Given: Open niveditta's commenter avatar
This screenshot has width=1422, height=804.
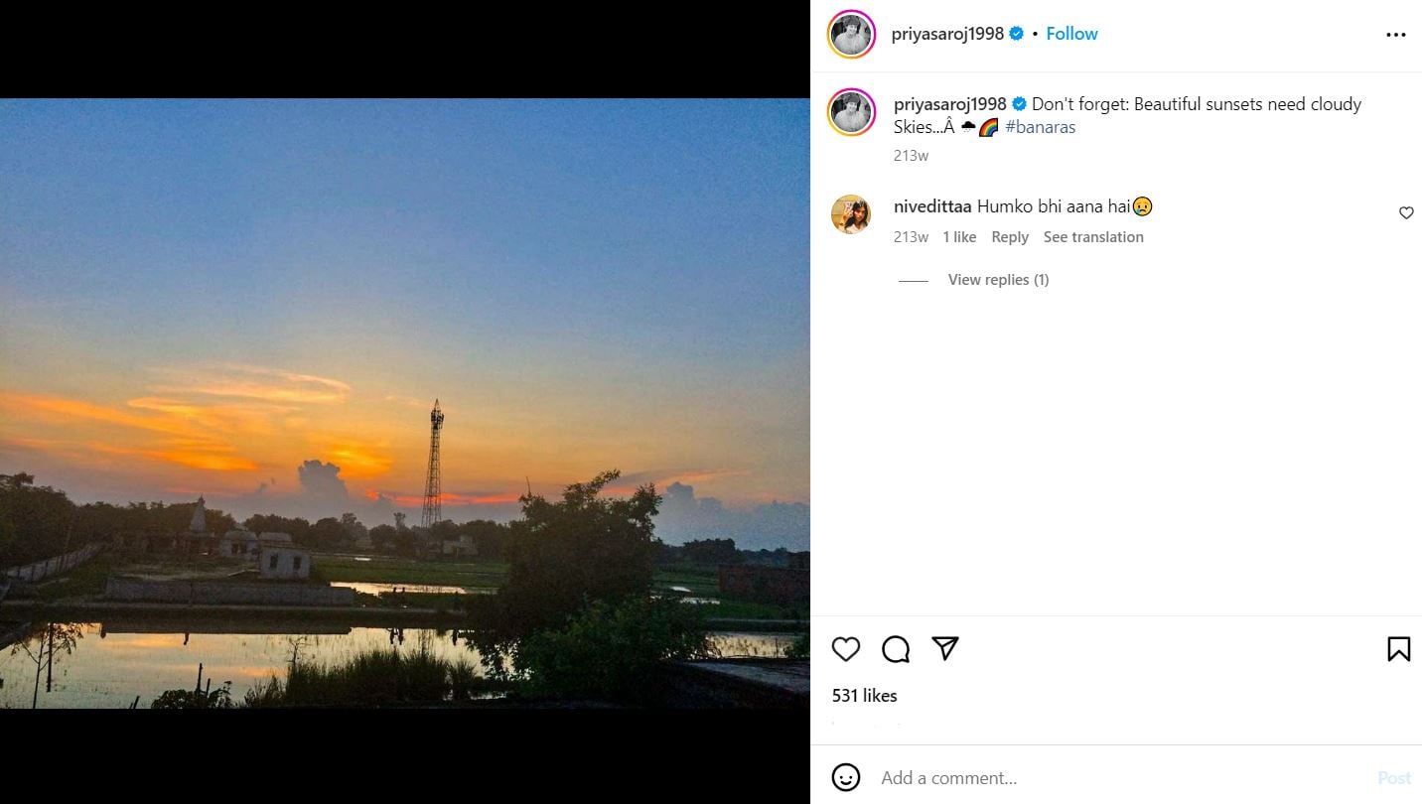Looking at the screenshot, I should coord(851,214).
